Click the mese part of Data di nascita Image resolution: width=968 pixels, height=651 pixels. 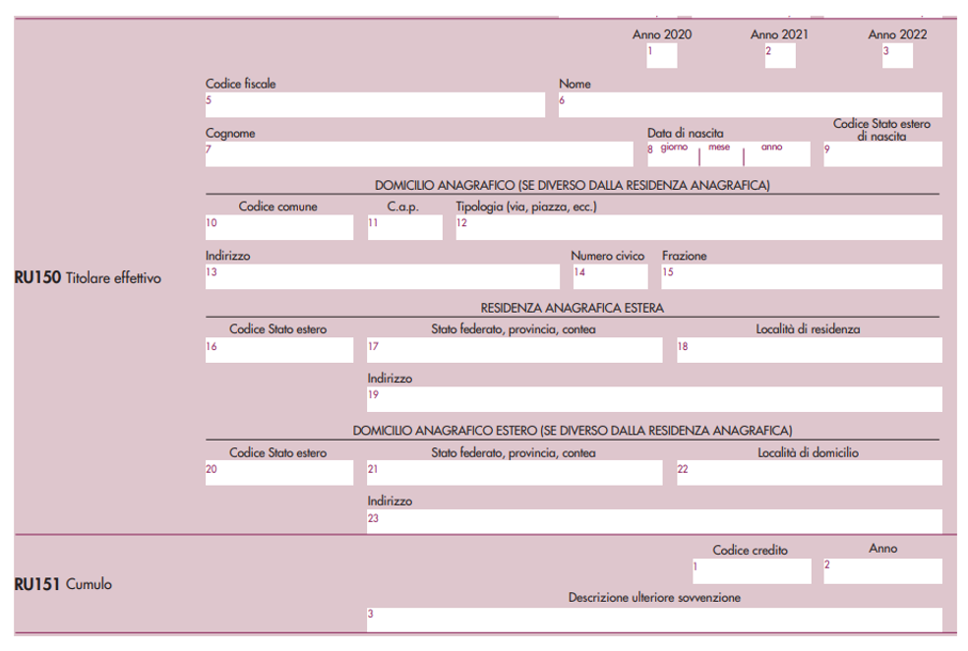[x=721, y=154]
